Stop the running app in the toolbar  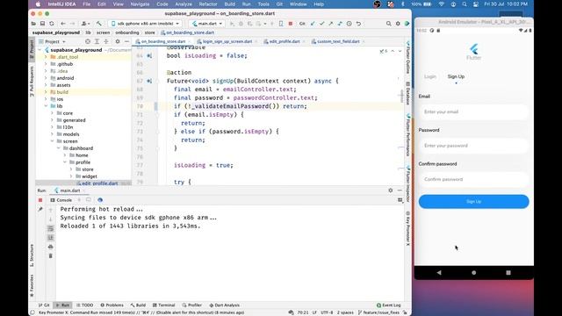[291, 24]
